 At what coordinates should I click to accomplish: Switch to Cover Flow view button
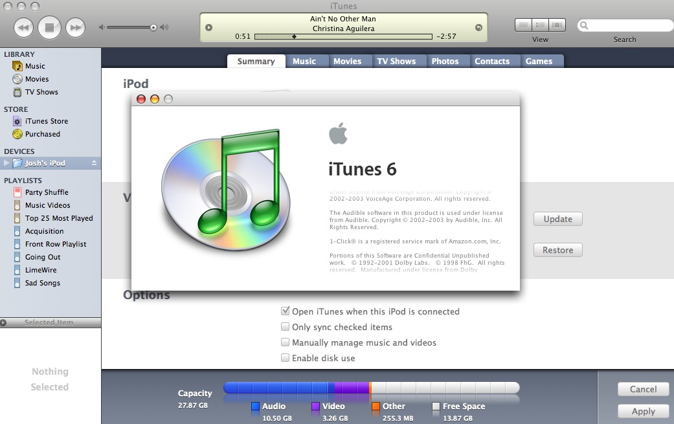tap(557, 25)
